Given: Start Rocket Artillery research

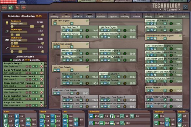Looking at the screenshot, I should (164, 89).
